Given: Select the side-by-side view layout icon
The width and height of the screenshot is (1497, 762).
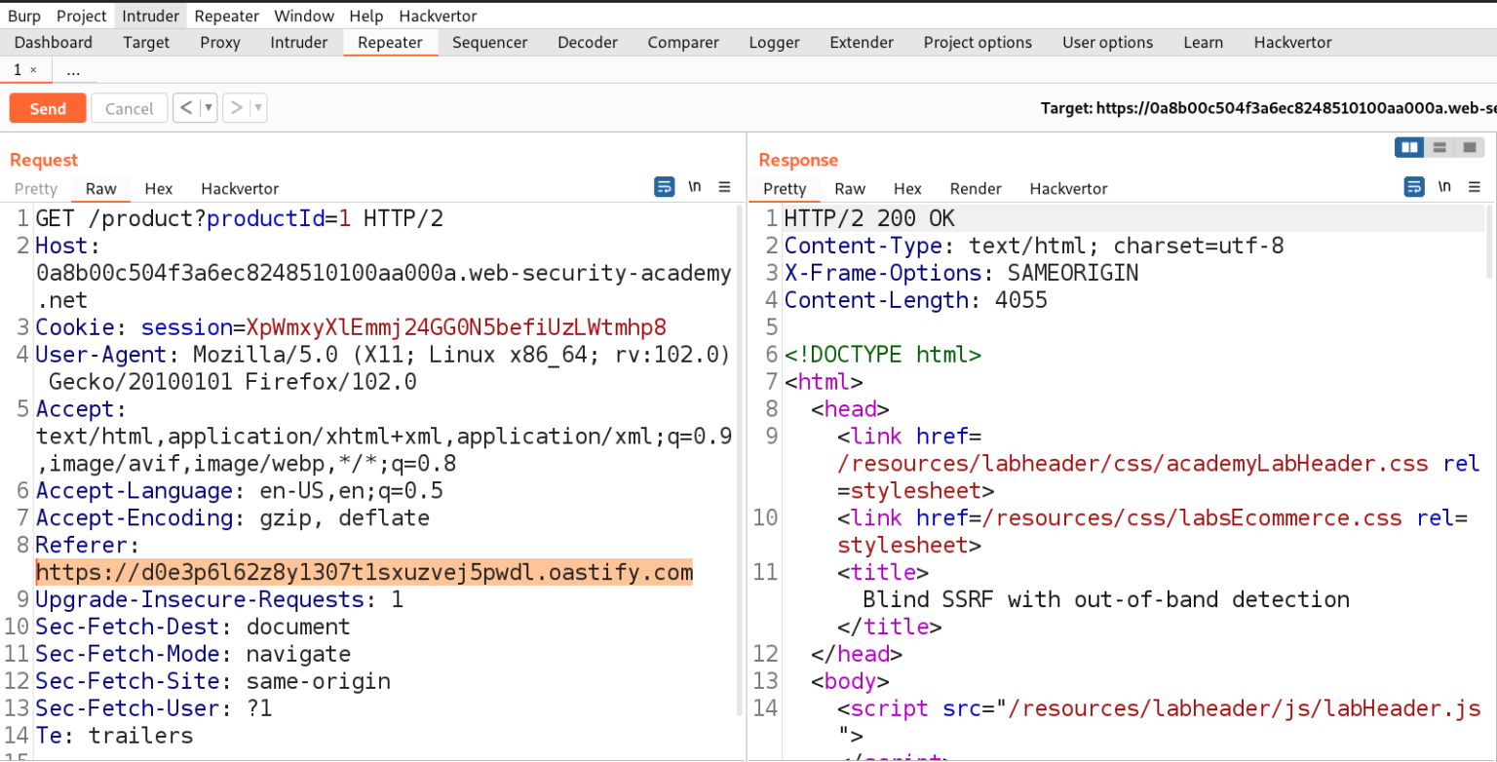Looking at the screenshot, I should 1410,147.
